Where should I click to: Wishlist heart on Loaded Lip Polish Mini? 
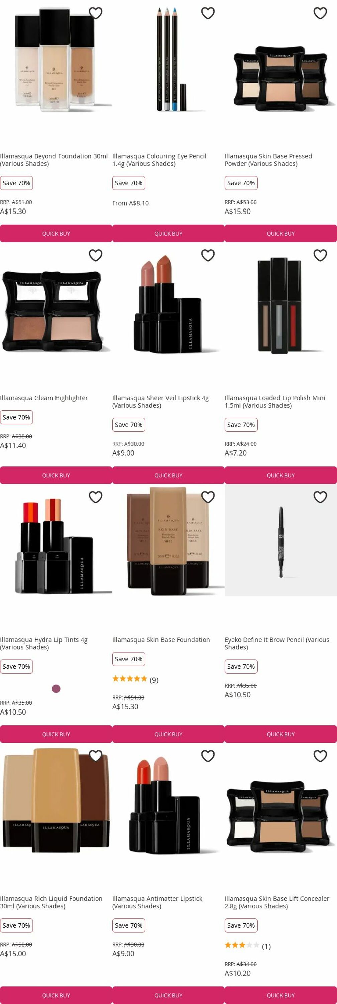point(320,255)
